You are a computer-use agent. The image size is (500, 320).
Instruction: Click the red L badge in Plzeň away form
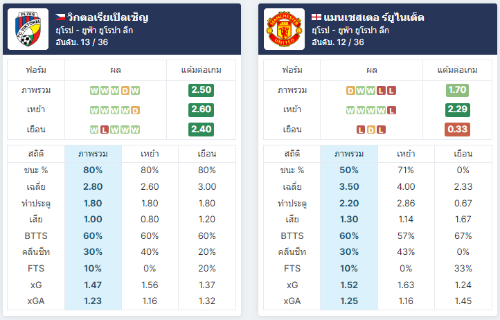pyautogui.click(x=105, y=130)
